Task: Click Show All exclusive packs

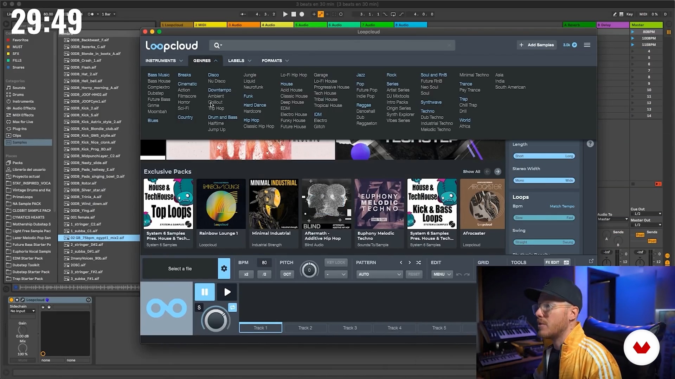Action: click(x=471, y=172)
